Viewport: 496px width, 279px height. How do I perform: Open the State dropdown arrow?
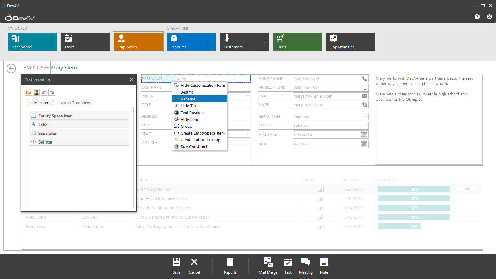point(248,134)
